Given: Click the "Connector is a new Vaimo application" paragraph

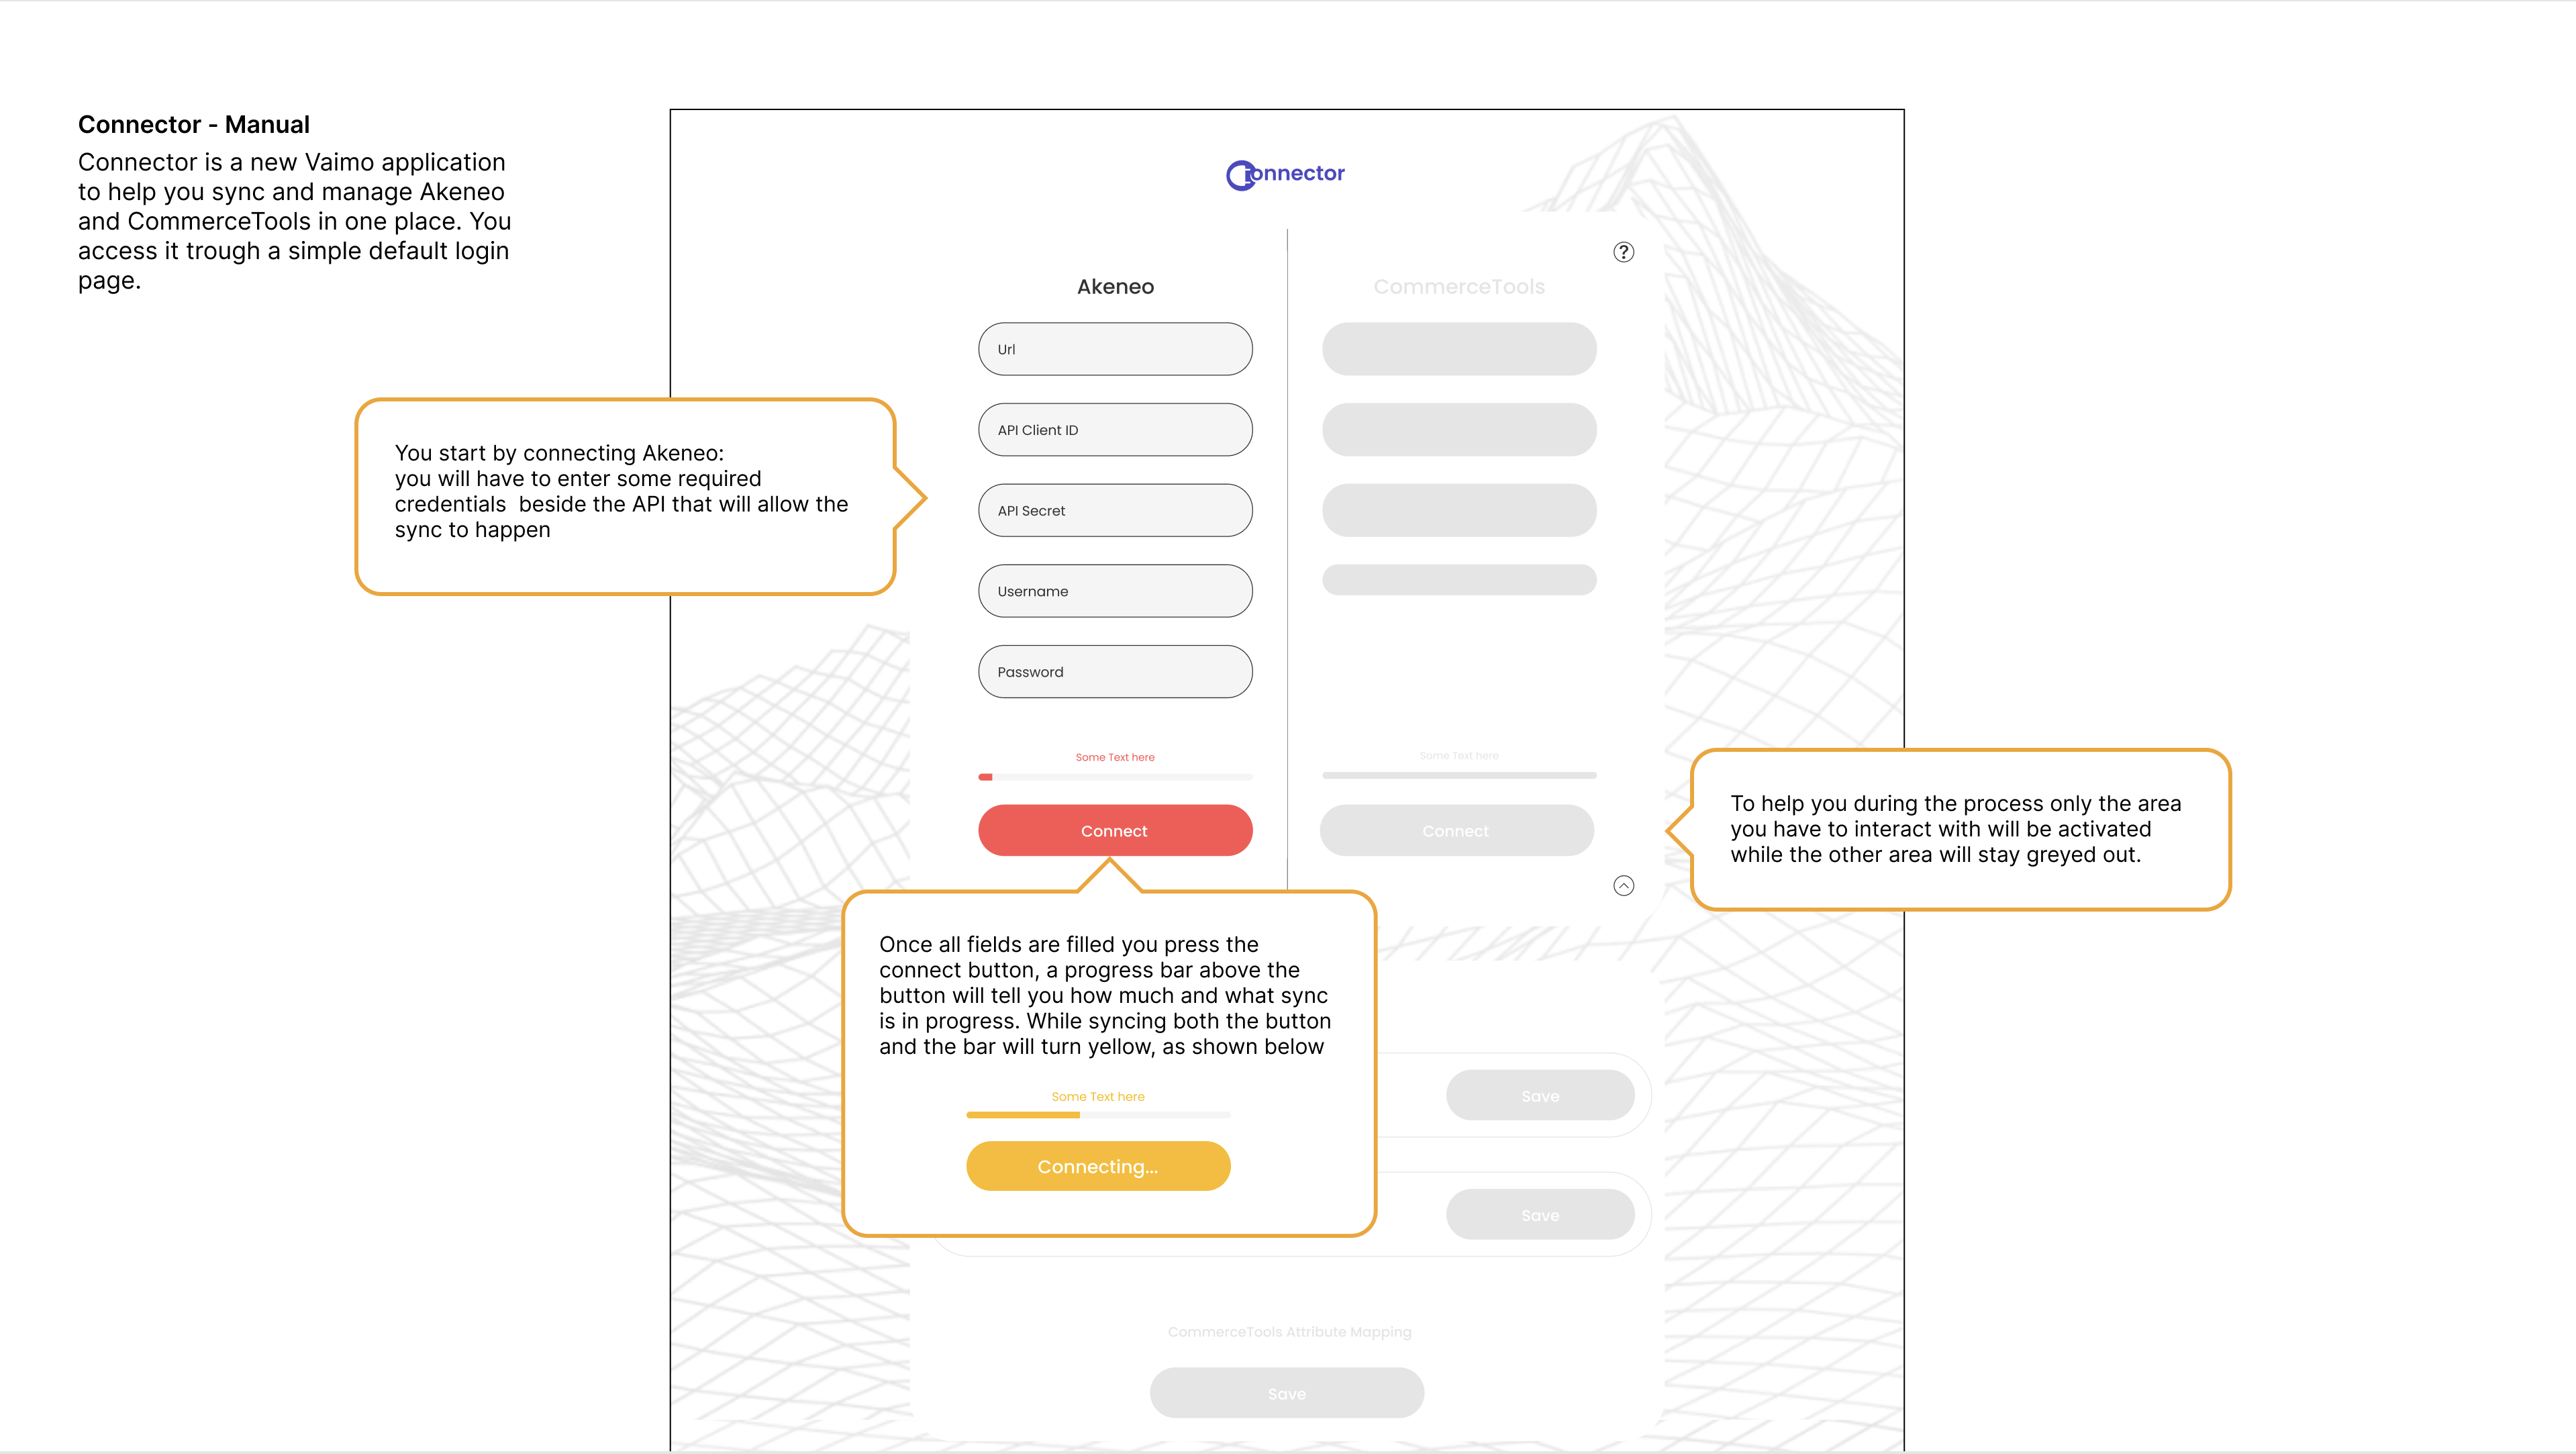Looking at the screenshot, I should [x=294, y=221].
